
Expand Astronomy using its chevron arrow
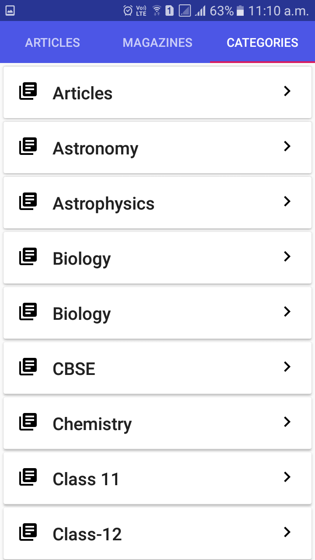pyautogui.click(x=287, y=146)
